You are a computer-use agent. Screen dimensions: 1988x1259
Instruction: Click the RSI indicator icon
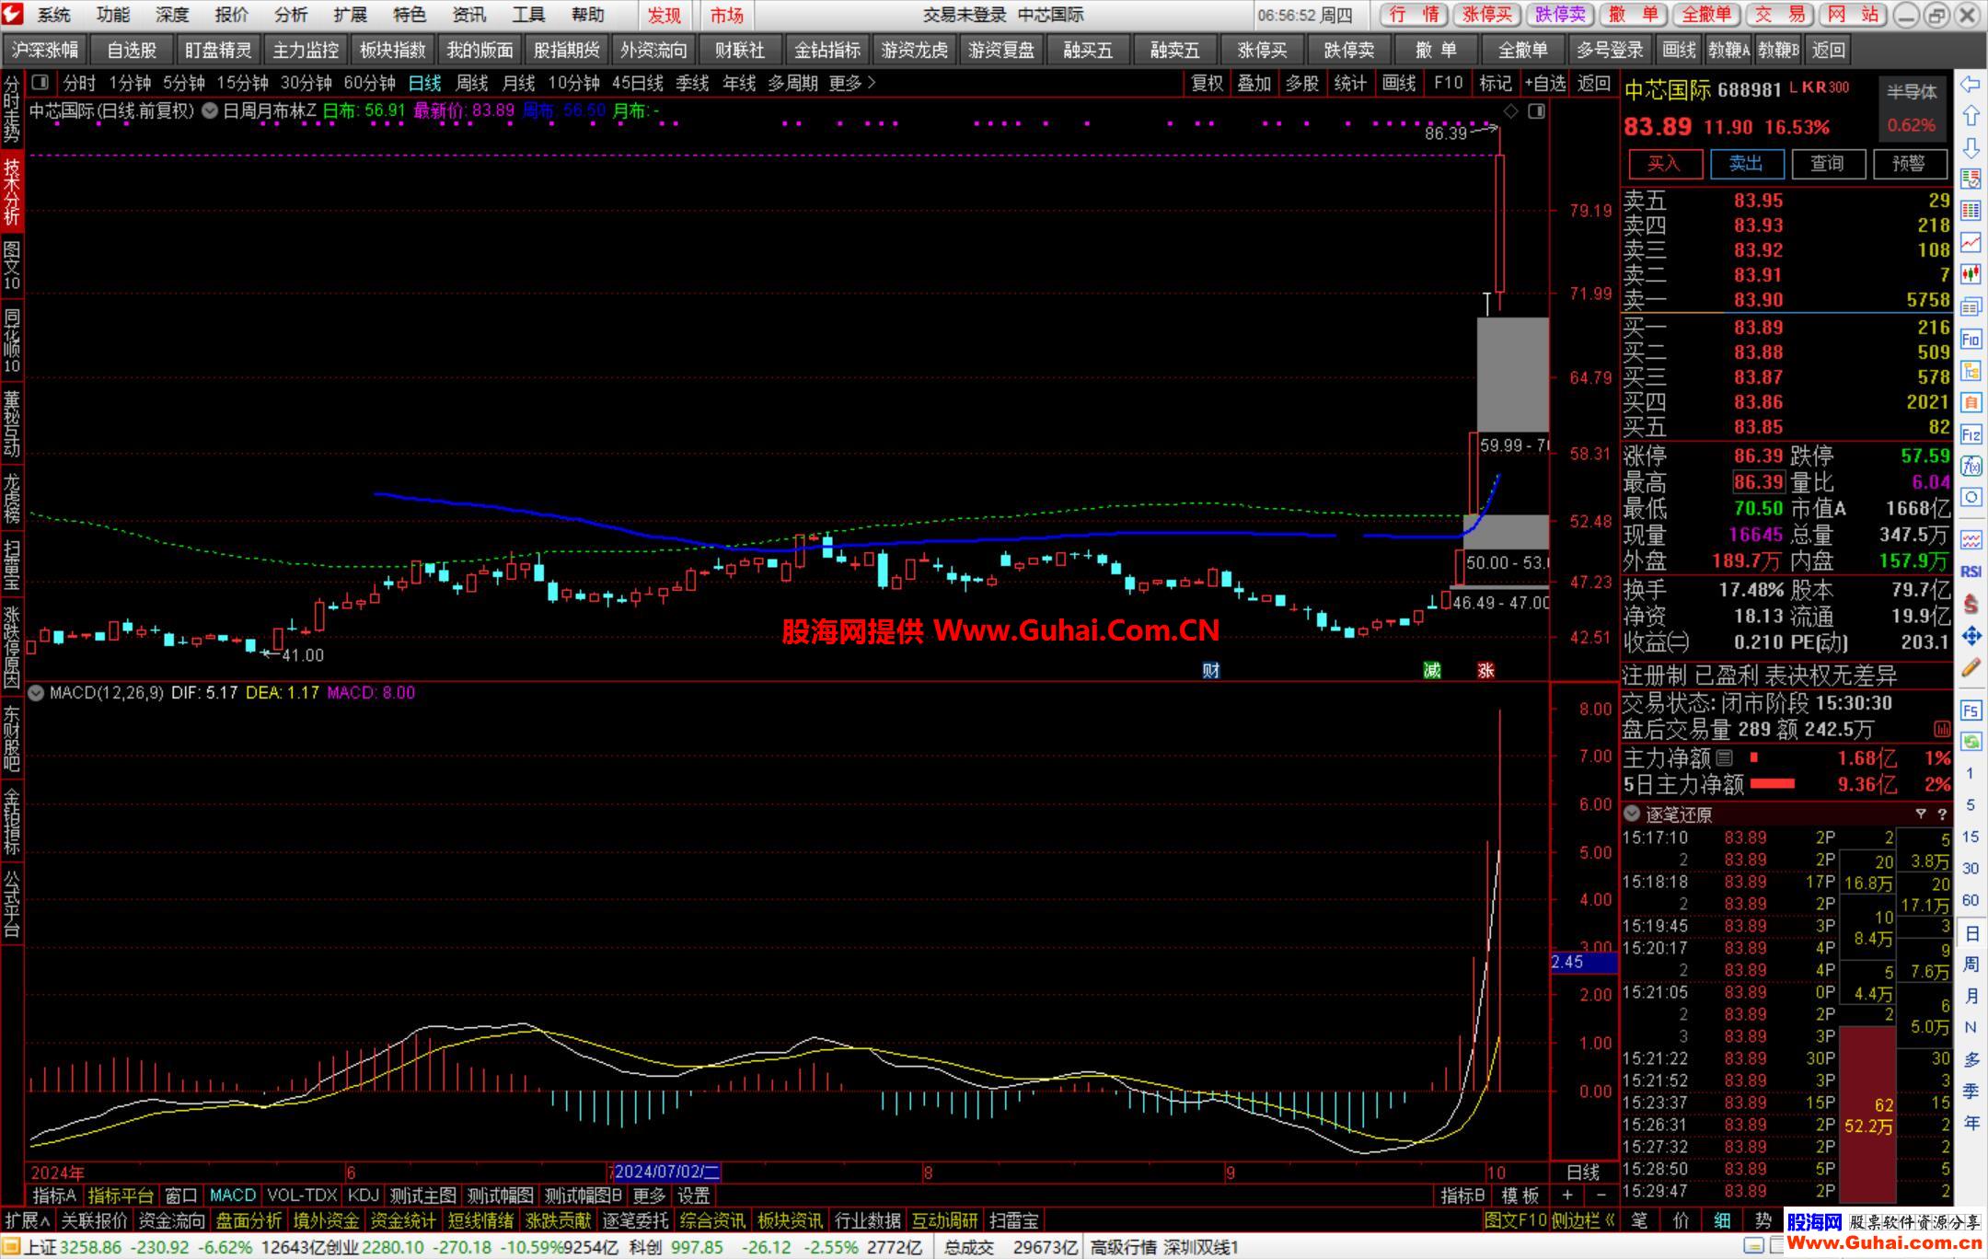coord(1971,572)
